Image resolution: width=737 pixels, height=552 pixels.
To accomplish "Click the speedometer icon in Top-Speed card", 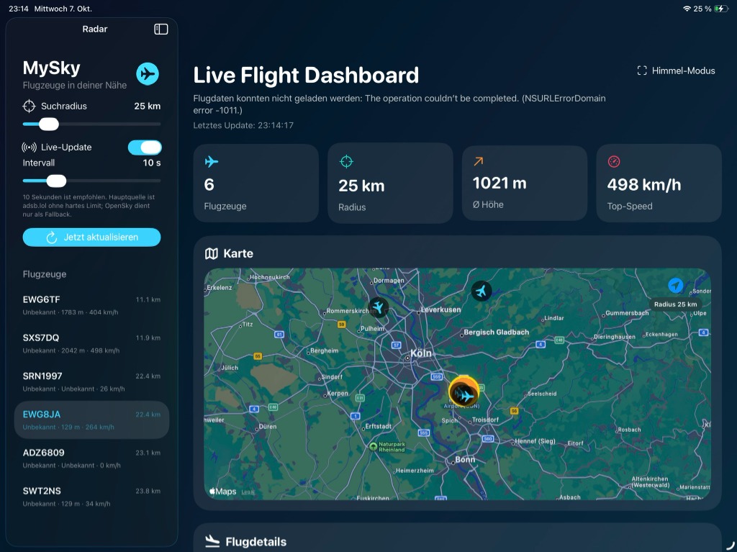I will (x=614, y=161).
